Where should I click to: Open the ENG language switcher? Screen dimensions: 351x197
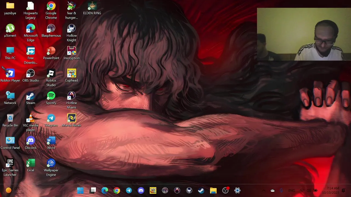pos(292,190)
